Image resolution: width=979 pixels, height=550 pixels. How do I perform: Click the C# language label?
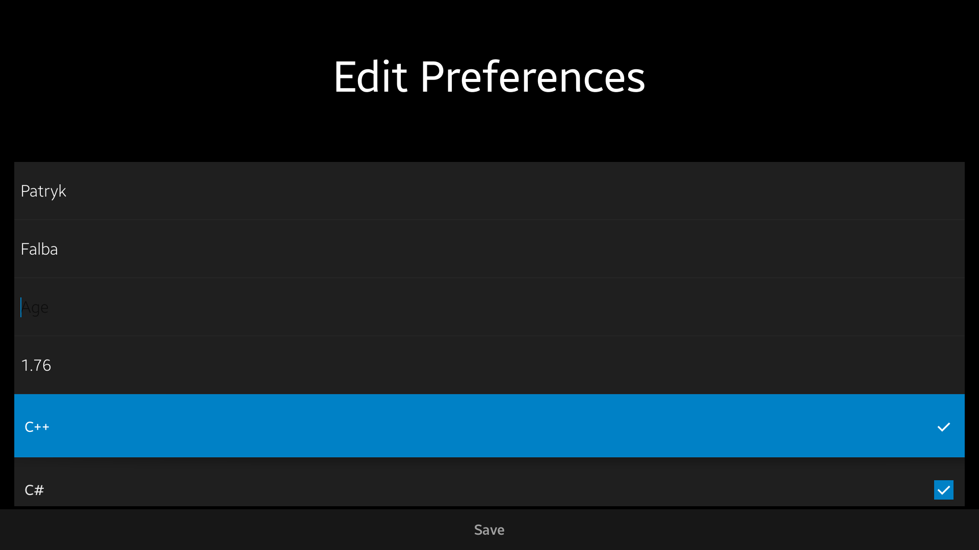(34, 490)
